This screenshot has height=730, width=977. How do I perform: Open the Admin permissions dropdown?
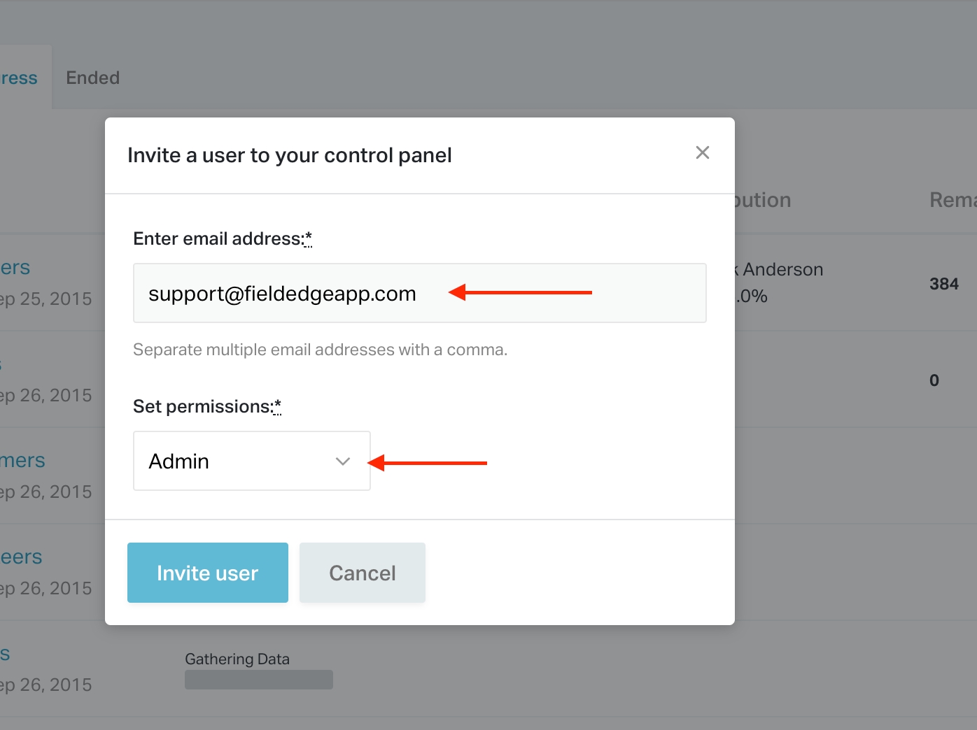coord(252,461)
